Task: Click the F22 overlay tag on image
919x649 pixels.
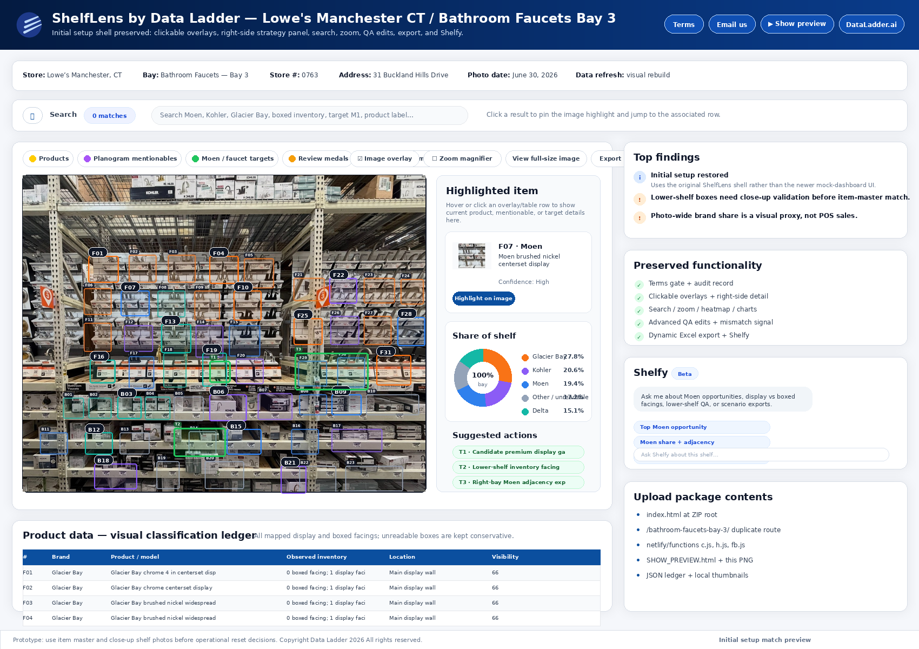Action: click(338, 275)
